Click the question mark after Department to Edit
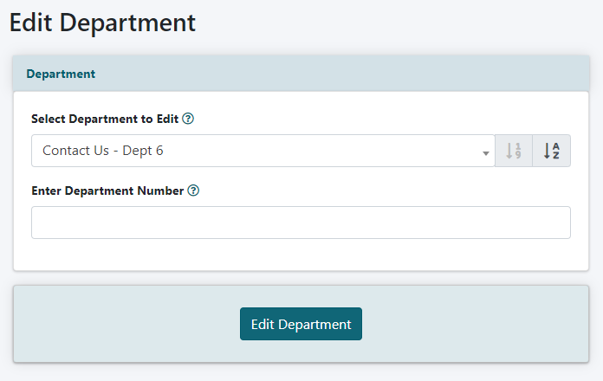Image resolution: width=603 pixels, height=381 pixels. (x=188, y=119)
